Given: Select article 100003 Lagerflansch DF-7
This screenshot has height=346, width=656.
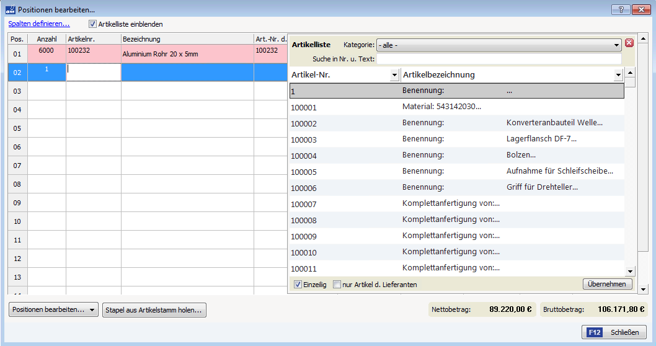Looking at the screenshot, I should click(x=457, y=140).
